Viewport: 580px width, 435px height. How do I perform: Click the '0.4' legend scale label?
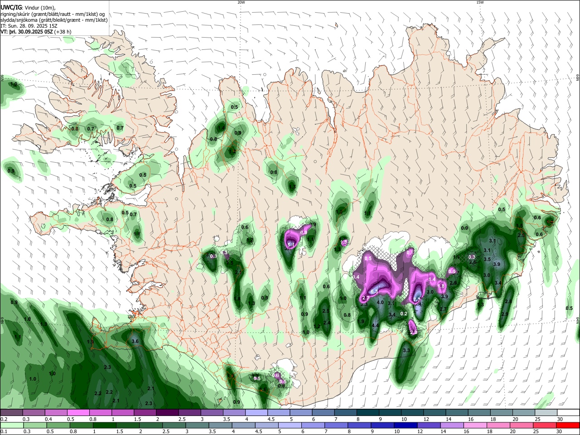click(x=48, y=419)
